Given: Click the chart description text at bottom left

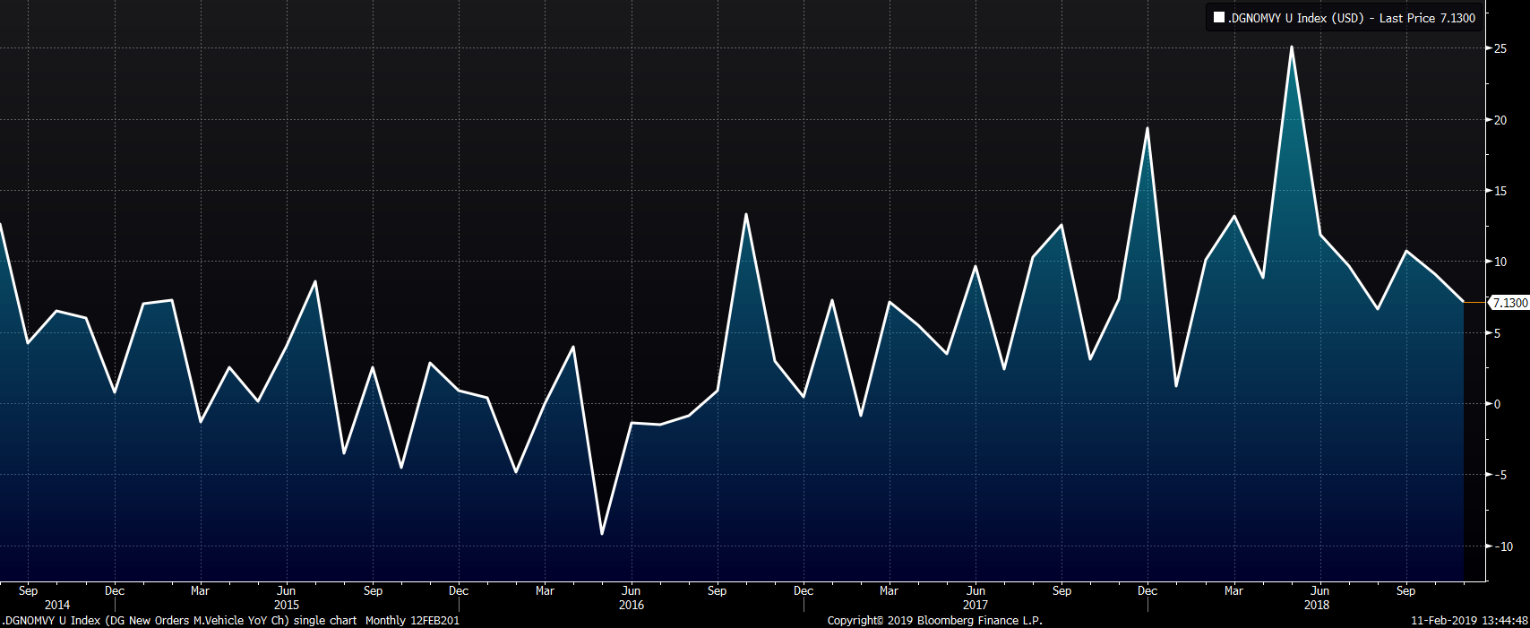Looking at the screenshot, I should (230, 620).
